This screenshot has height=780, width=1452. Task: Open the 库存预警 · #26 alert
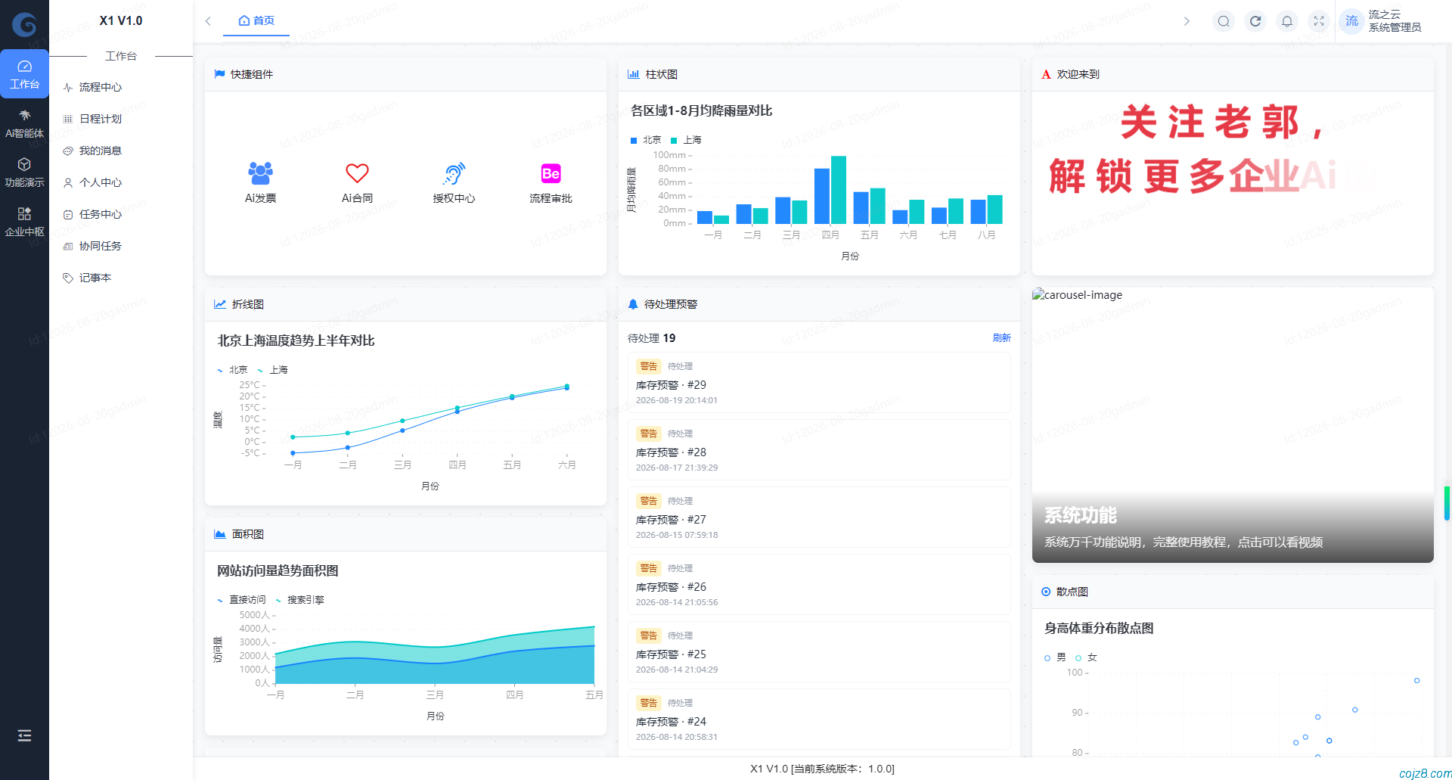[819, 584]
